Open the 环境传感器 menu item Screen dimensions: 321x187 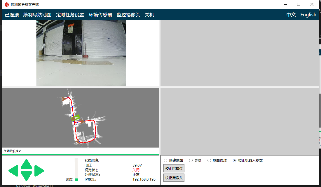point(100,15)
